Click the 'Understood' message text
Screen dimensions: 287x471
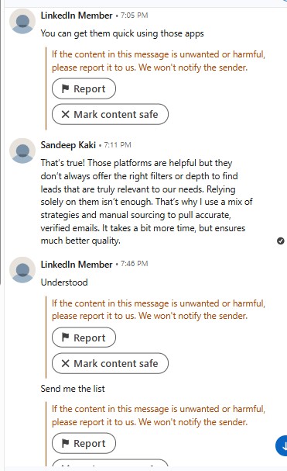(x=64, y=282)
